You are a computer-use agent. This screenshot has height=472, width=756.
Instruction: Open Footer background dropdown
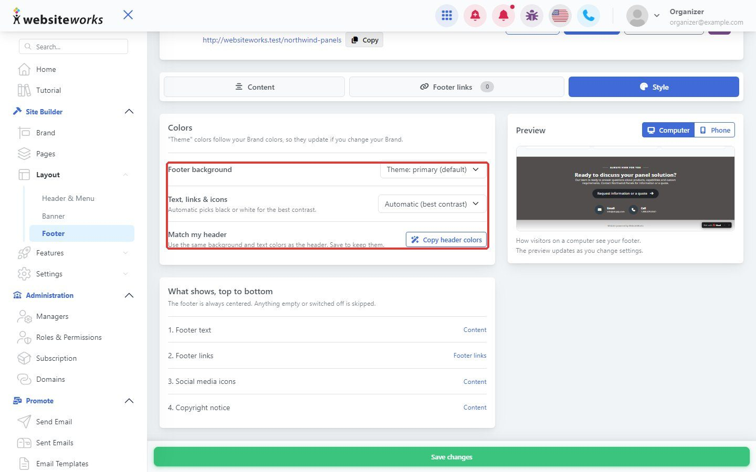pyautogui.click(x=433, y=169)
